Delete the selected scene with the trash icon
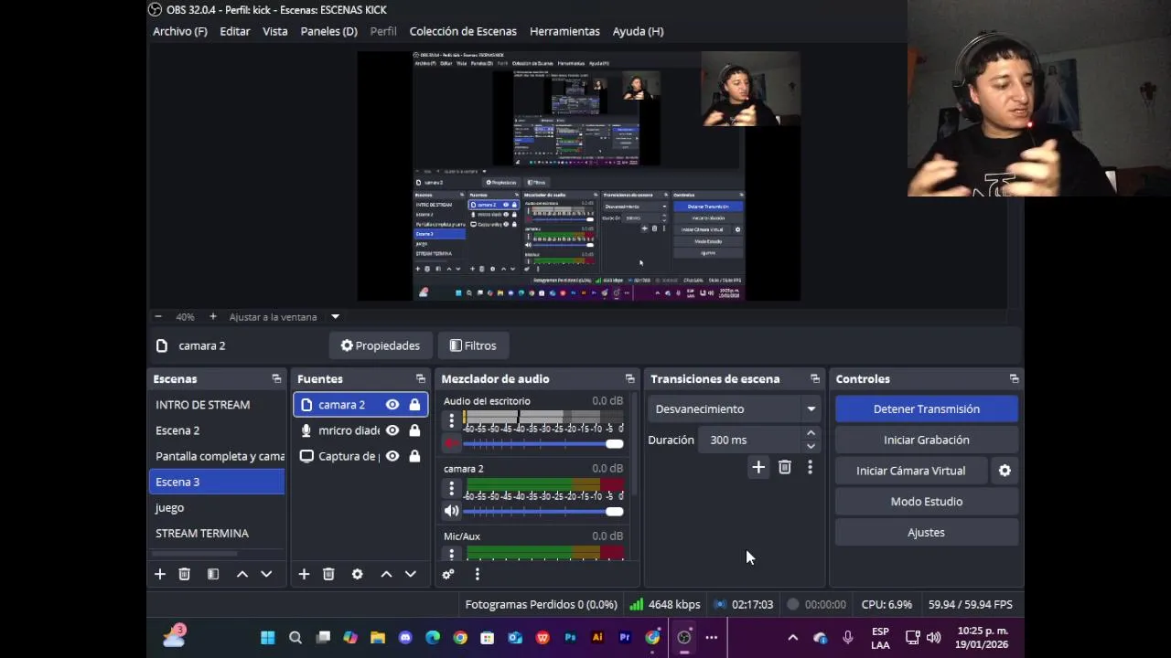Viewport: 1171px width, 658px height. (184, 574)
